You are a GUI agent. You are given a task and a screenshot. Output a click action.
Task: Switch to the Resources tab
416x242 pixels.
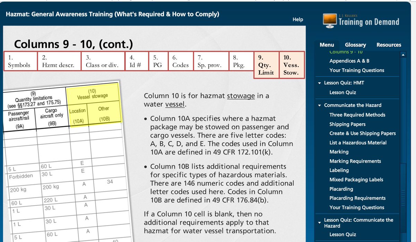pos(389,45)
